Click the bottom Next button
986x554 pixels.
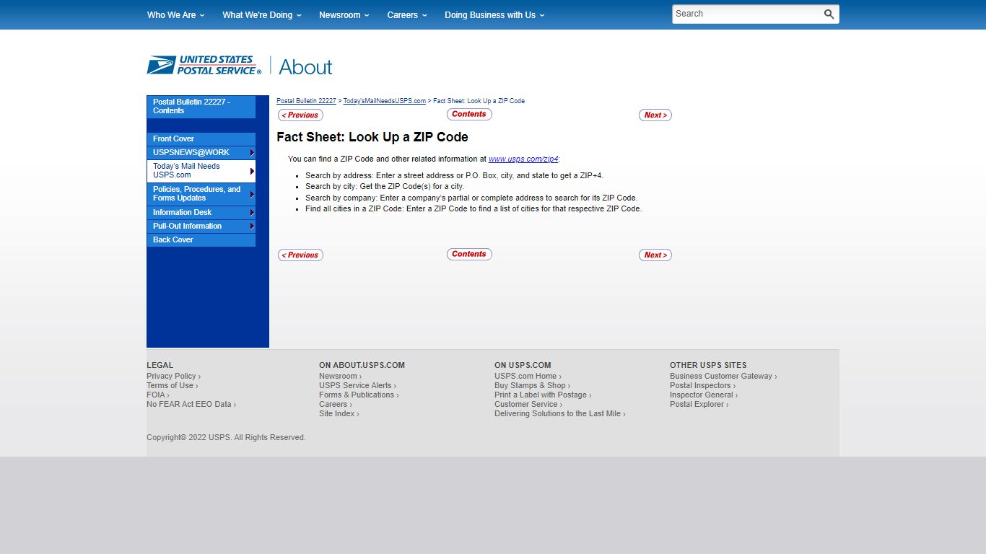[655, 255]
